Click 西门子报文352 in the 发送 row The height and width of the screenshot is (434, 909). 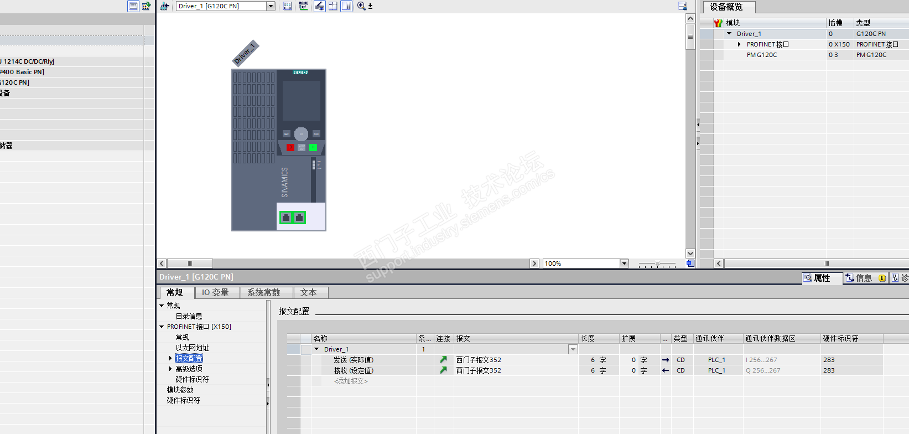479,360
